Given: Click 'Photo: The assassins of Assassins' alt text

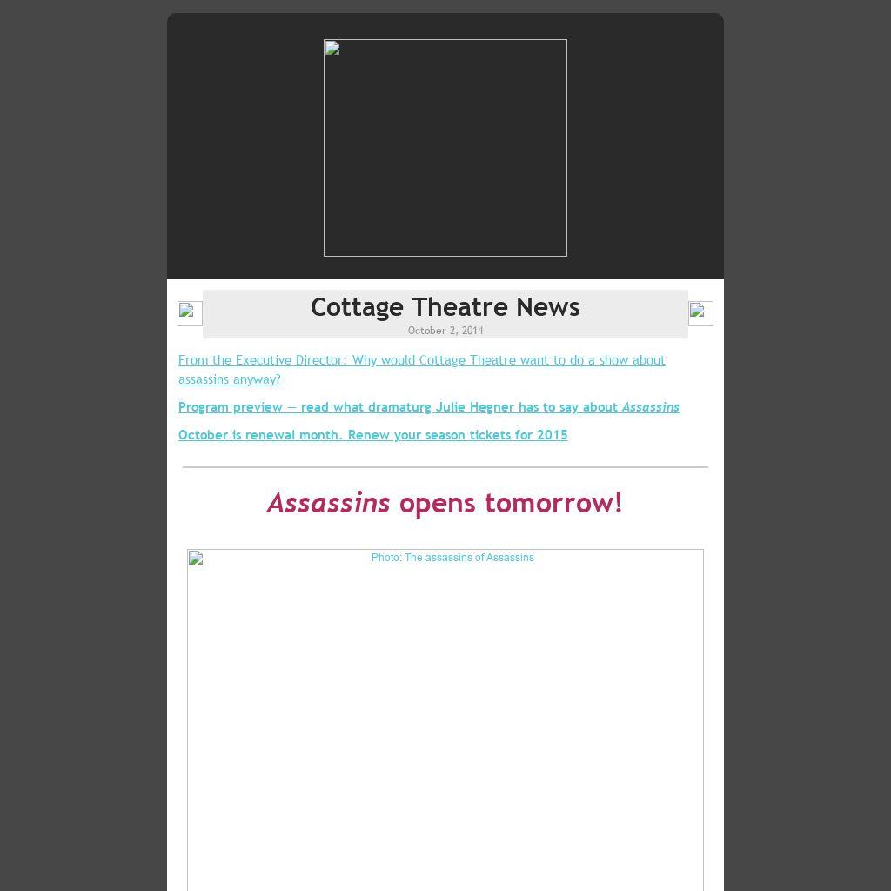Looking at the screenshot, I should (x=452, y=558).
